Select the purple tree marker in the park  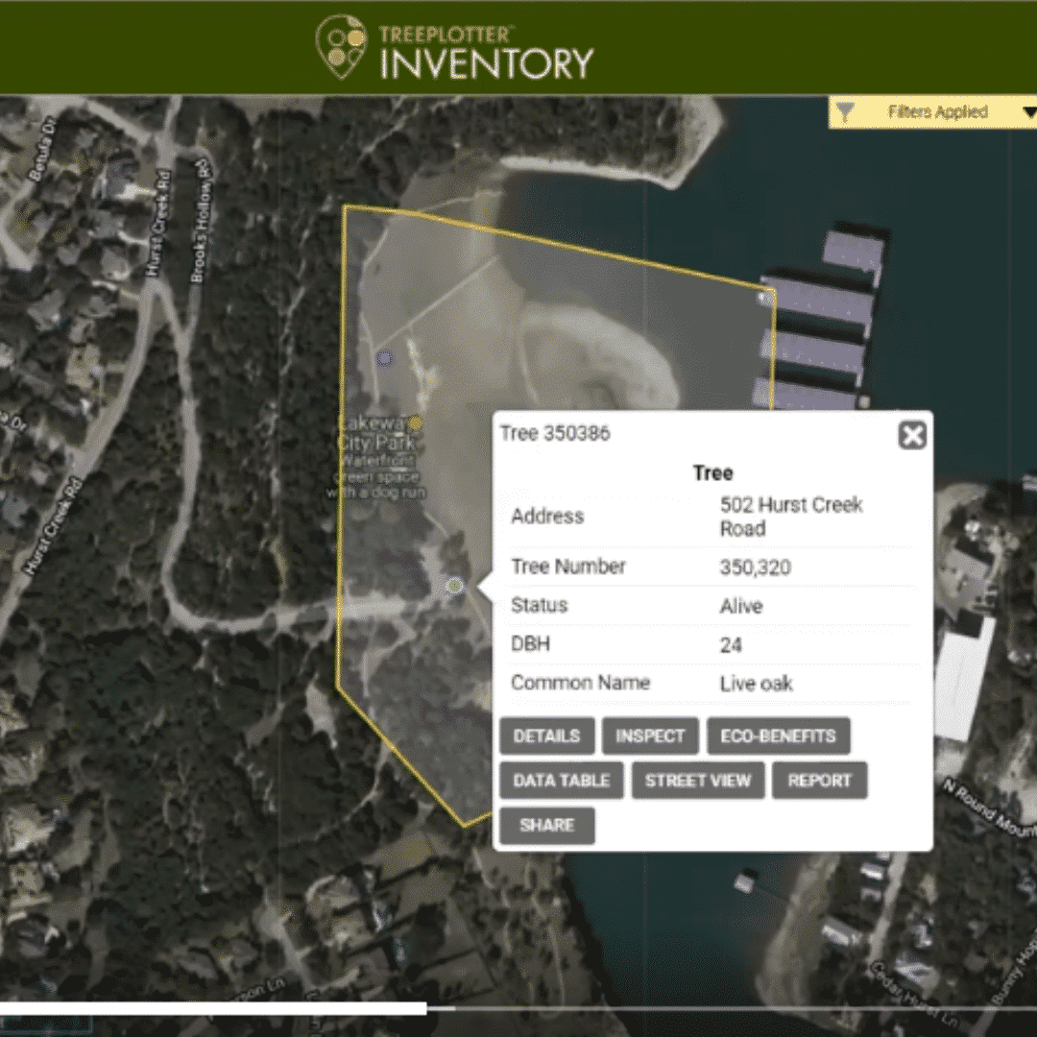click(384, 358)
